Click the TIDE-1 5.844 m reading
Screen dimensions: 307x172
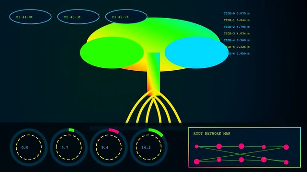coord(237,20)
